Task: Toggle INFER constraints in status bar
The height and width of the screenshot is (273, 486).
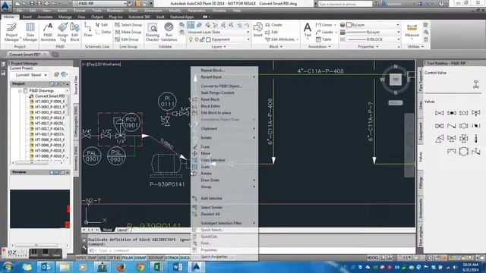Action: tap(81, 258)
